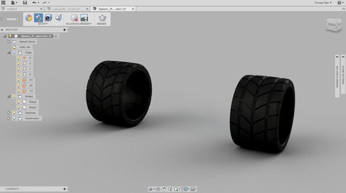Start the In-Canvas Render
Image resolution: width=346 pixels, height=193 pixels.
pyautogui.click(x=74, y=18)
